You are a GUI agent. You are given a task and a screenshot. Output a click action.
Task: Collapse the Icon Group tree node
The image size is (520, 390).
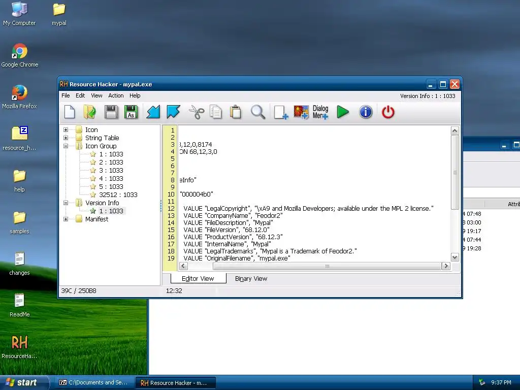[x=66, y=146]
